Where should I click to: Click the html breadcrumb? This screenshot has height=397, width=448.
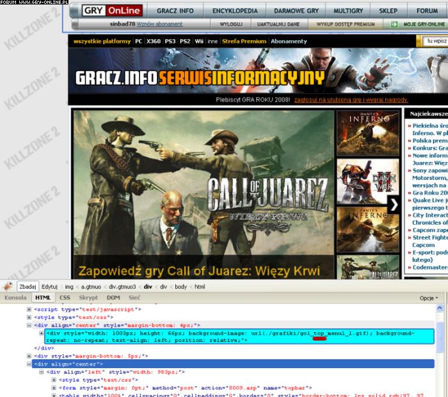[x=200, y=287]
